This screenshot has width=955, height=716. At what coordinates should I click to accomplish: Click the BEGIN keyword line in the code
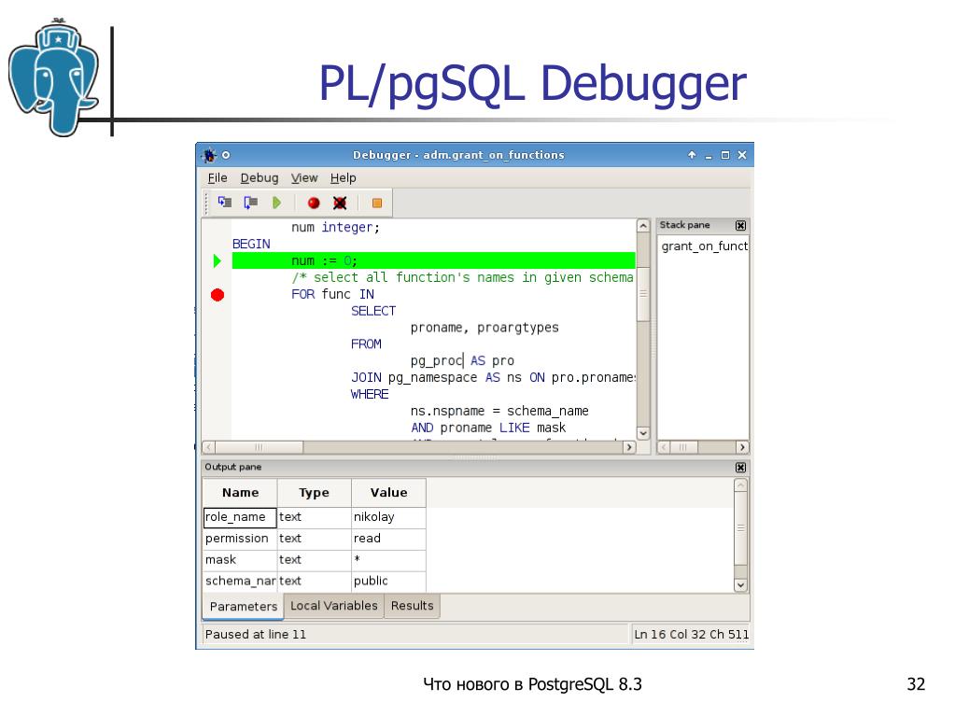pos(251,245)
